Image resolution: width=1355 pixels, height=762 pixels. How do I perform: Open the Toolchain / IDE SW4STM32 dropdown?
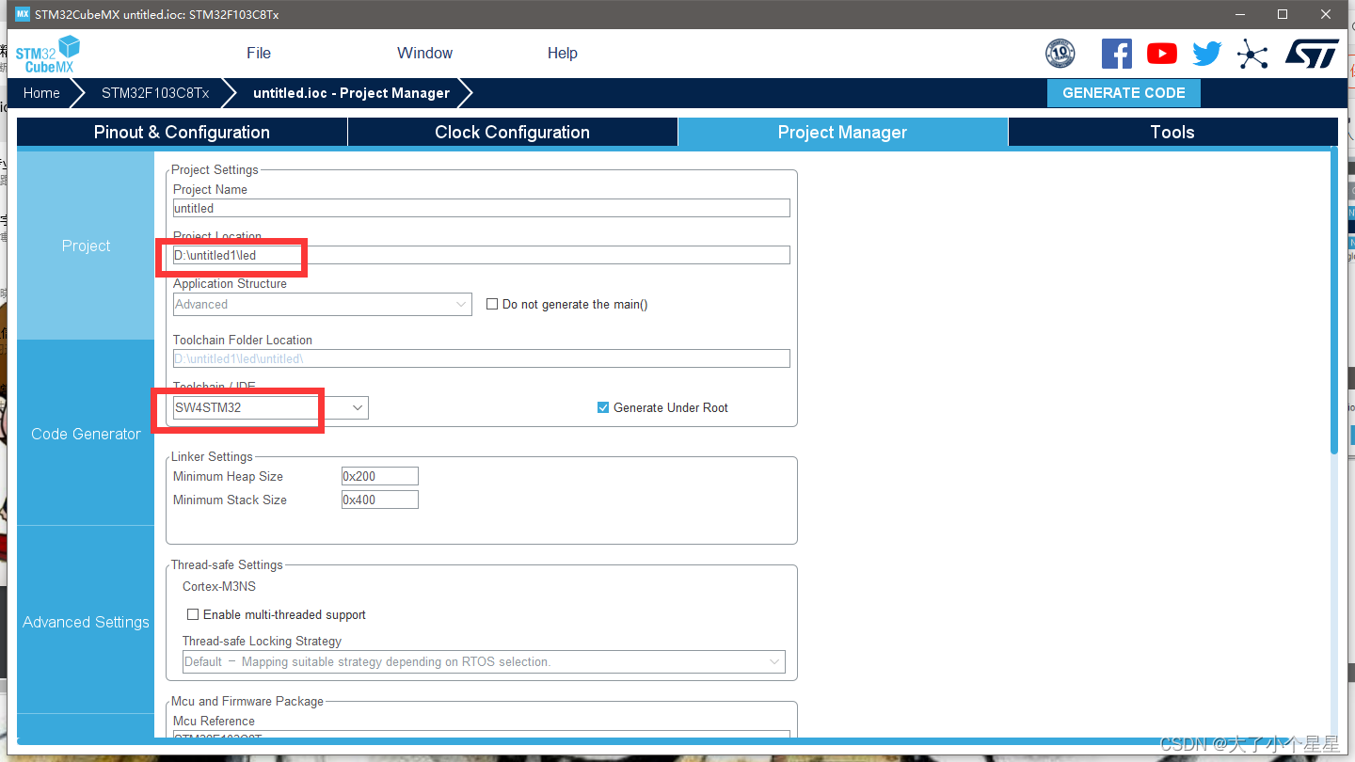271,407
